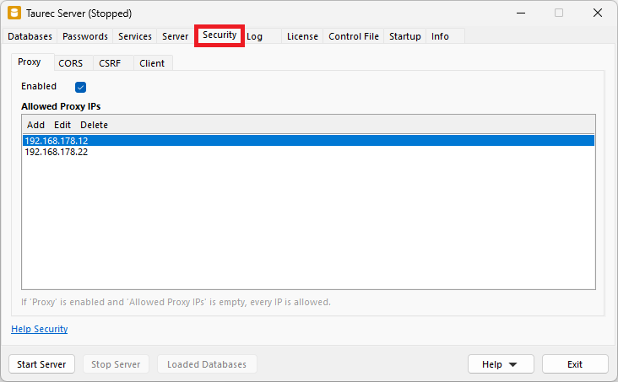Select the Security tab

220,35
